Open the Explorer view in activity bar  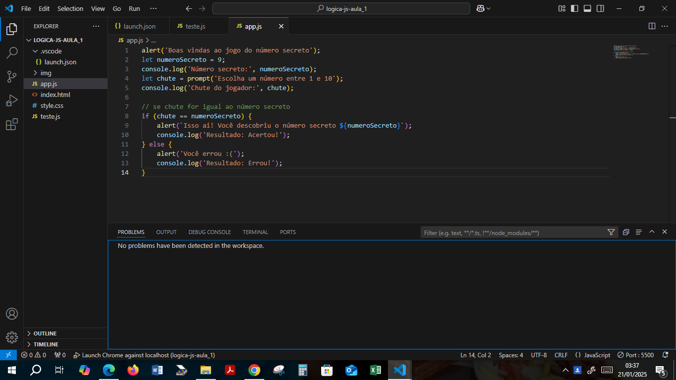coord(12,29)
